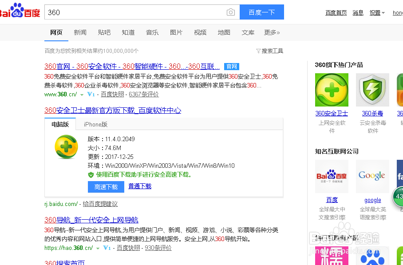Open sidebar 360杀毒 text link
403x265 pixels.
pos(372,113)
